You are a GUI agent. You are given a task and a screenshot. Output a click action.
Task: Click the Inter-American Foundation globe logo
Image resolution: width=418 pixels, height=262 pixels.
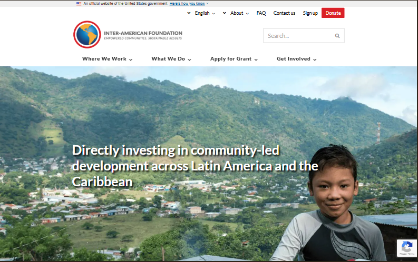click(x=87, y=35)
